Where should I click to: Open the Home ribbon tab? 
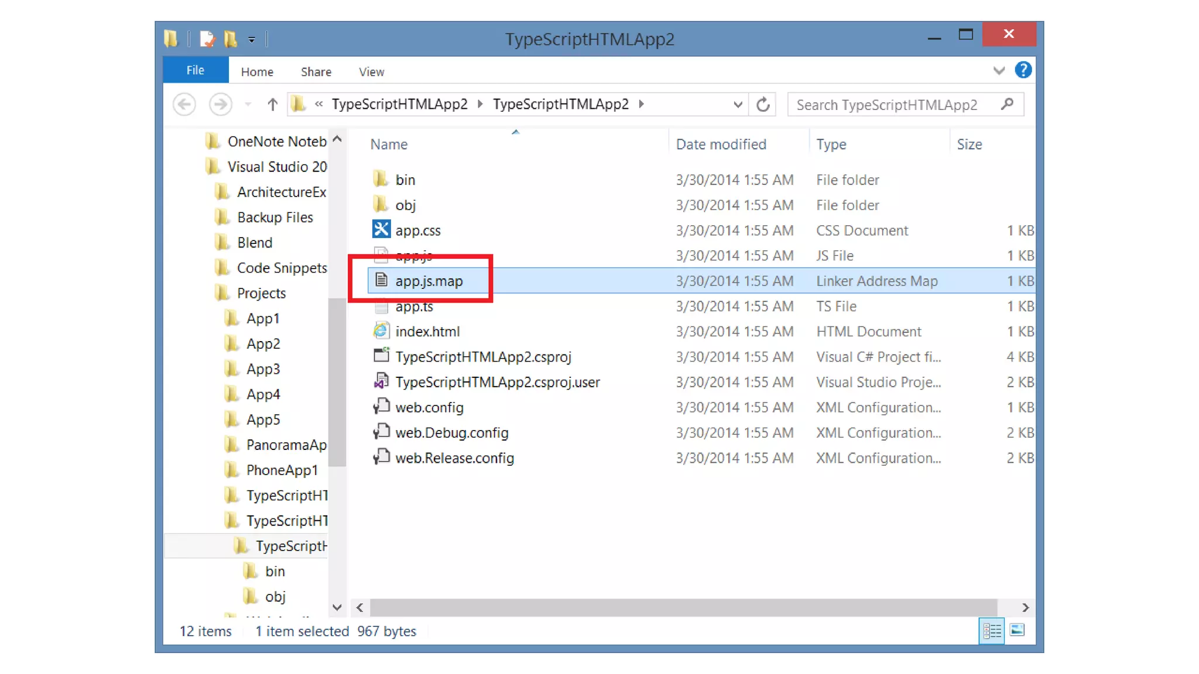tap(257, 71)
